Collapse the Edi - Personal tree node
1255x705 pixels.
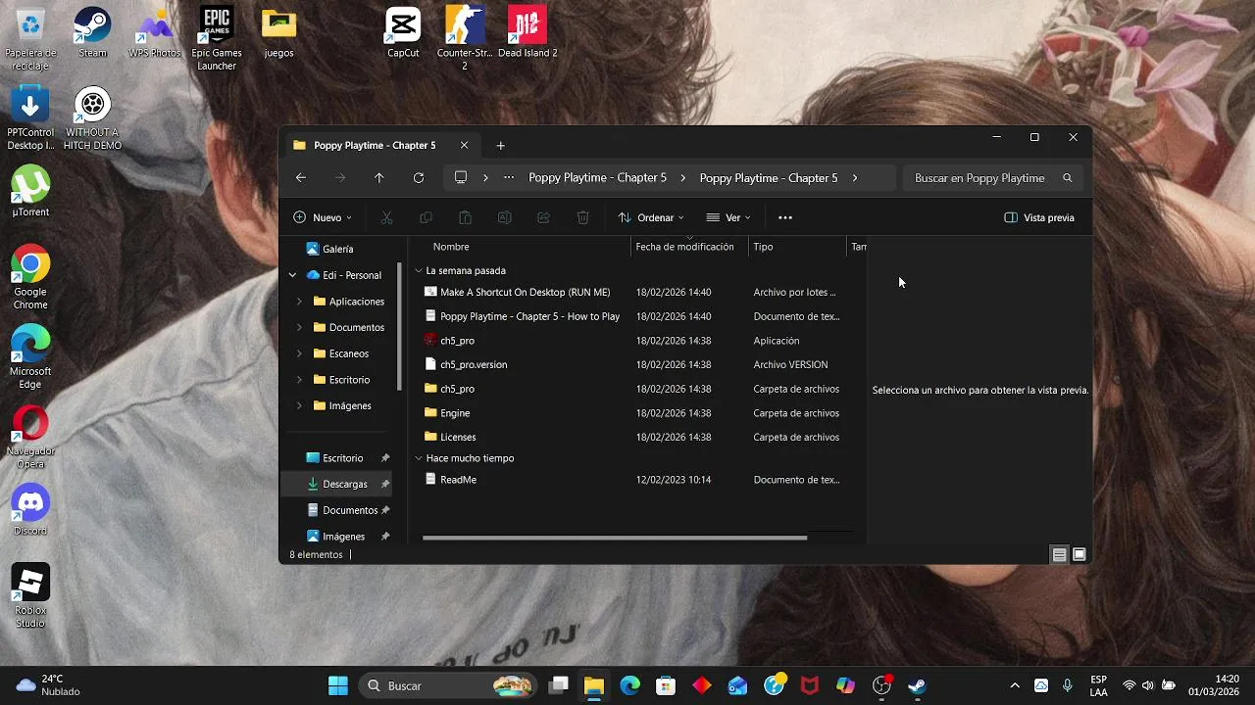pyautogui.click(x=292, y=275)
